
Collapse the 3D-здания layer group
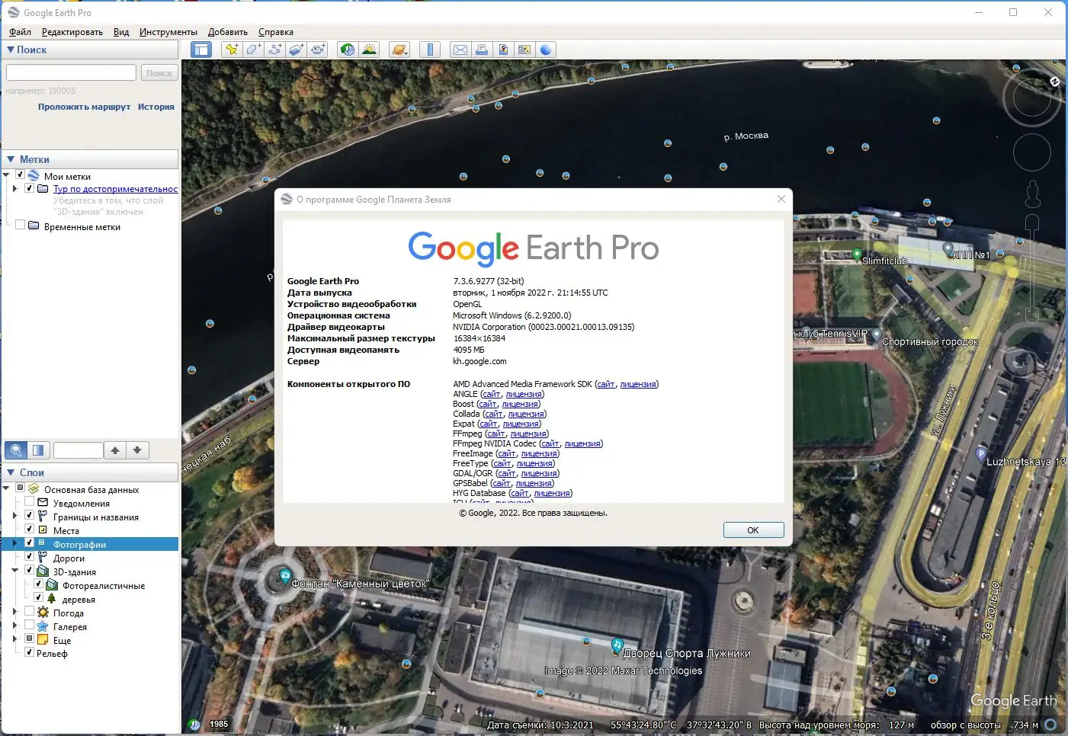14,571
